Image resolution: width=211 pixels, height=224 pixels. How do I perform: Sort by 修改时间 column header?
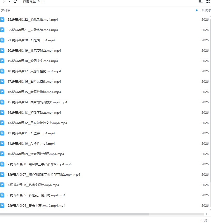[206, 10]
